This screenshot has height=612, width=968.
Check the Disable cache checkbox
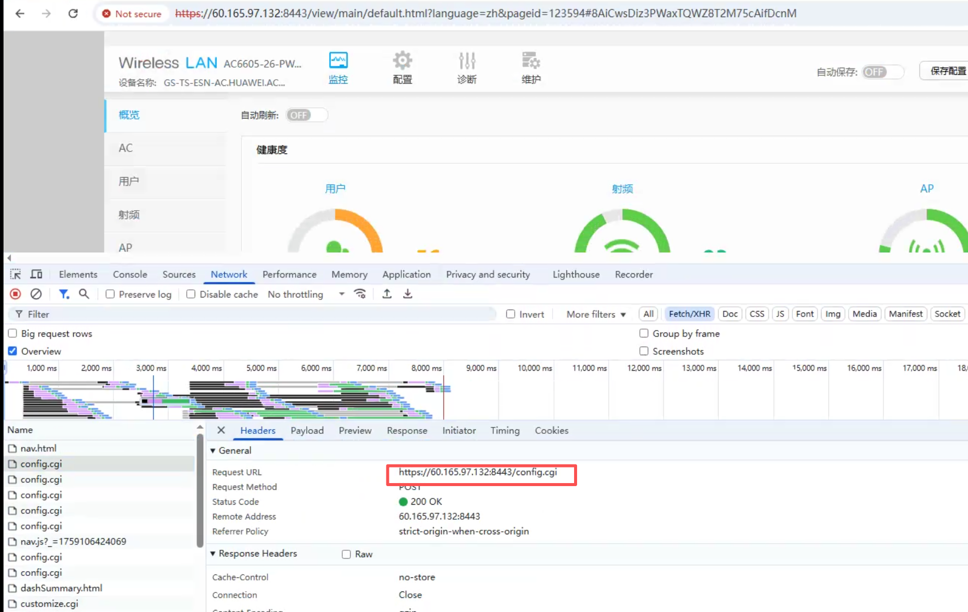coord(191,294)
